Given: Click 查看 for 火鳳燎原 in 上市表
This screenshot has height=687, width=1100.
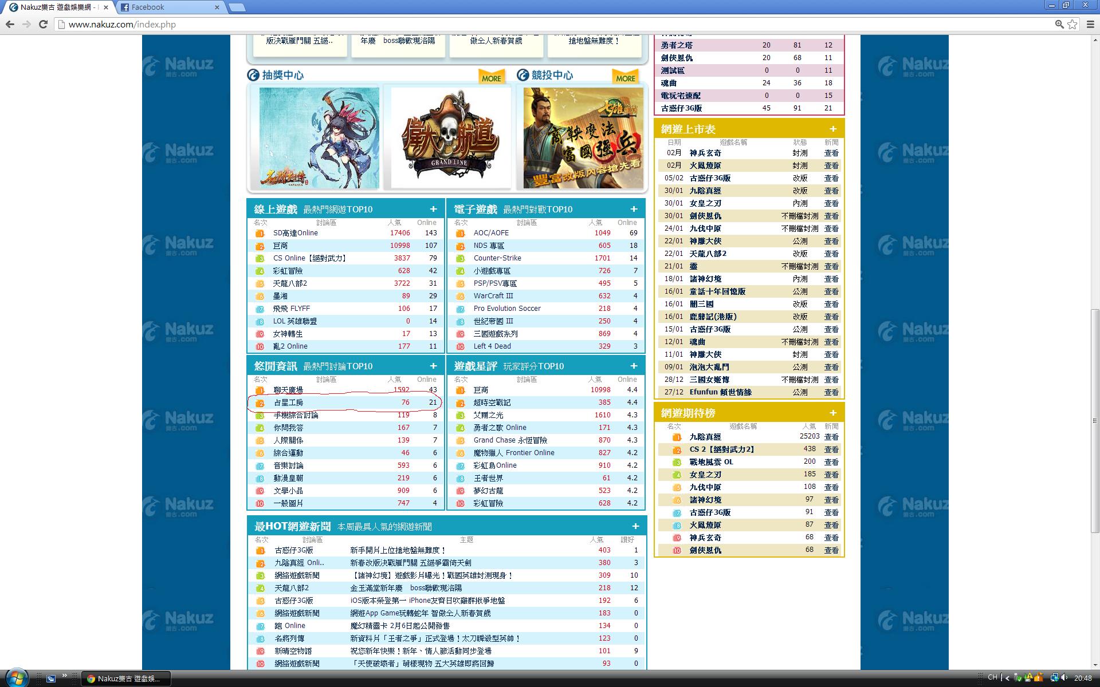Looking at the screenshot, I should point(831,165).
